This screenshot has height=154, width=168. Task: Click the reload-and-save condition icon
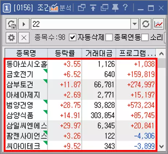(x=11, y=24)
